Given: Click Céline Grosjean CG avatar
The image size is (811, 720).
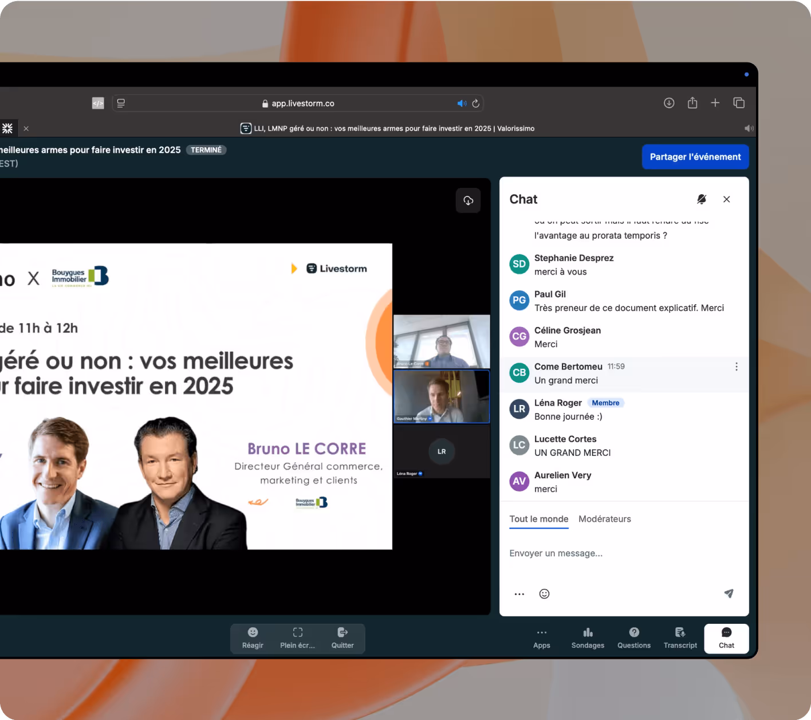Looking at the screenshot, I should [x=519, y=336].
